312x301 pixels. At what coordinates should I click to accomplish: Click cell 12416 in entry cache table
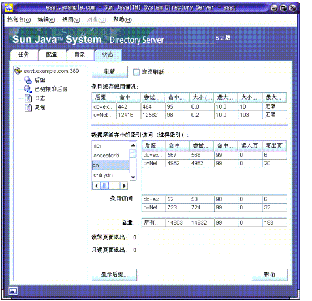click(x=129, y=115)
